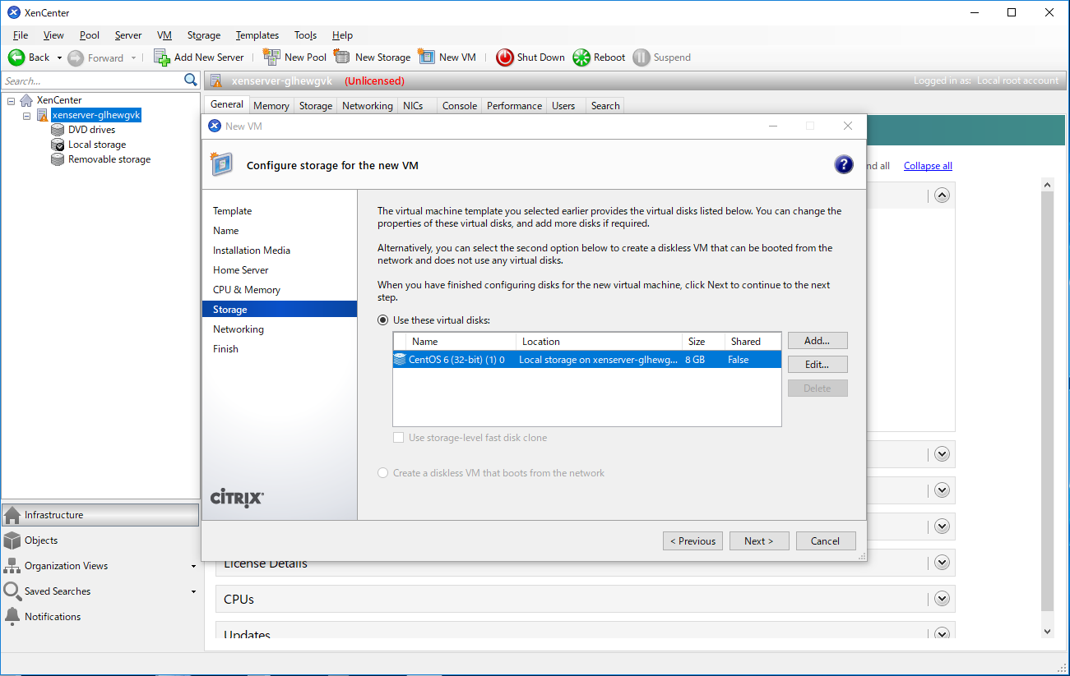The width and height of the screenshot is (1070, 676).
Task: Open the Organization Views dropdown arrow
Action: click(193, 567)
